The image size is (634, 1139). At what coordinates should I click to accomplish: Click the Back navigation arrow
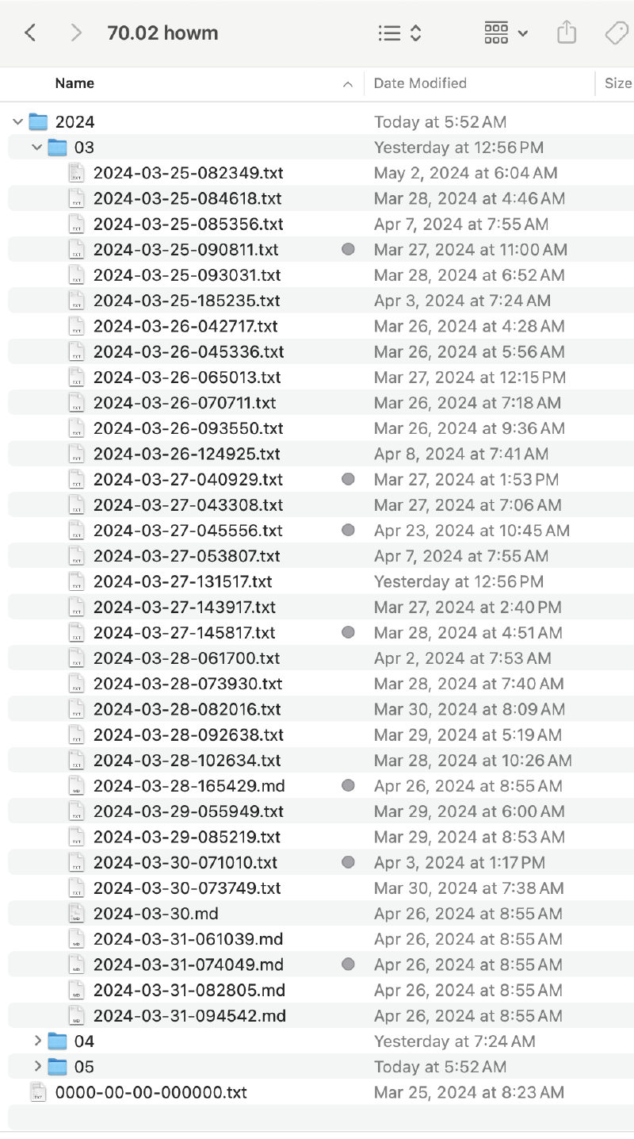pos(31,33)
